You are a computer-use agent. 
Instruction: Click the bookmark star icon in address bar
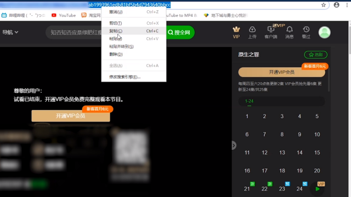click(324, 5)
